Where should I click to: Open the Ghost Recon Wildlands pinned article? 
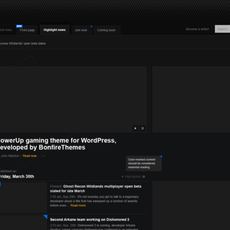click(96, 189)
